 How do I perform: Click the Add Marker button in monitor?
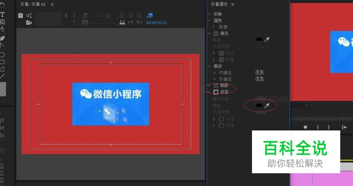point(305,127)
